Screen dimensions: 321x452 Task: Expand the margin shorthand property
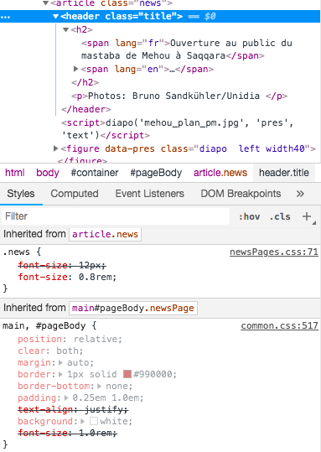coord(61,362)
